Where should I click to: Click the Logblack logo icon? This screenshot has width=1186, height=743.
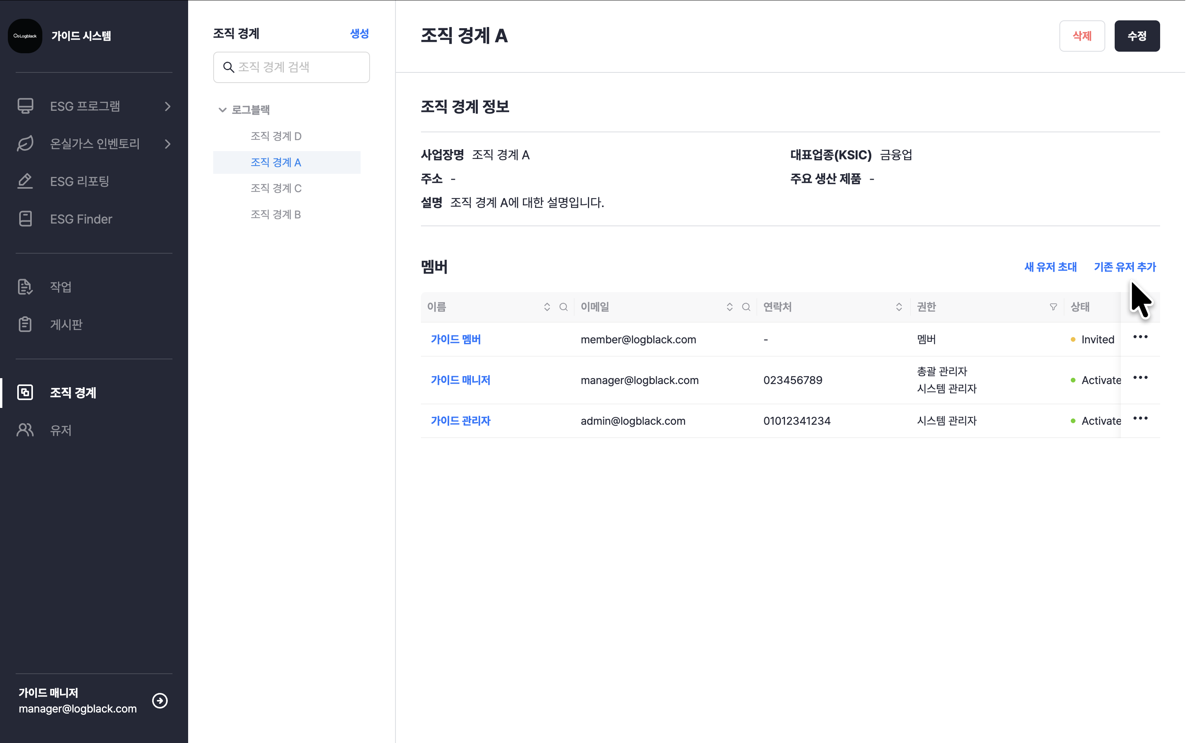(25, 36)
